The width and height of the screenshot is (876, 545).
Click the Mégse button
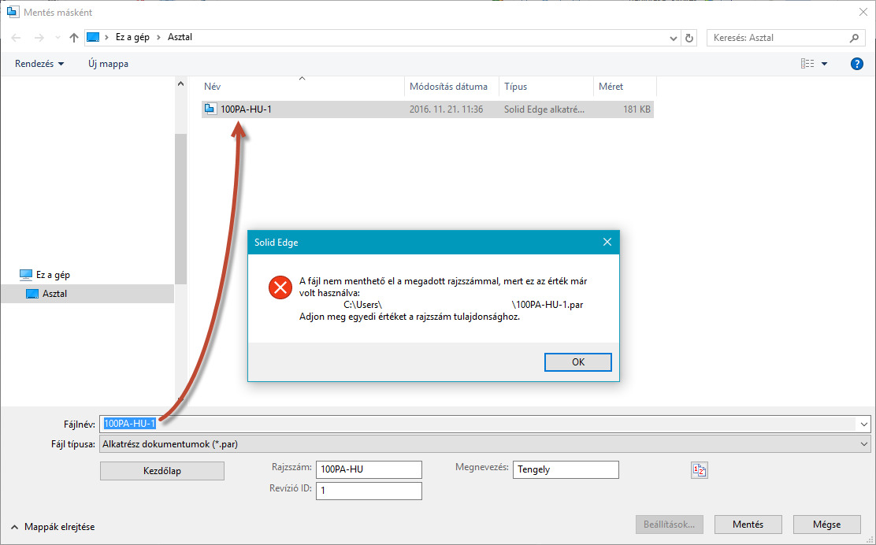827,525
